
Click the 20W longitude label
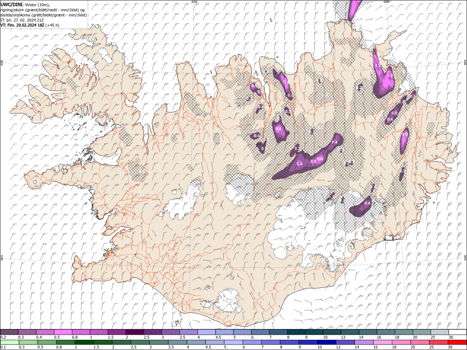tap(194, 2)
